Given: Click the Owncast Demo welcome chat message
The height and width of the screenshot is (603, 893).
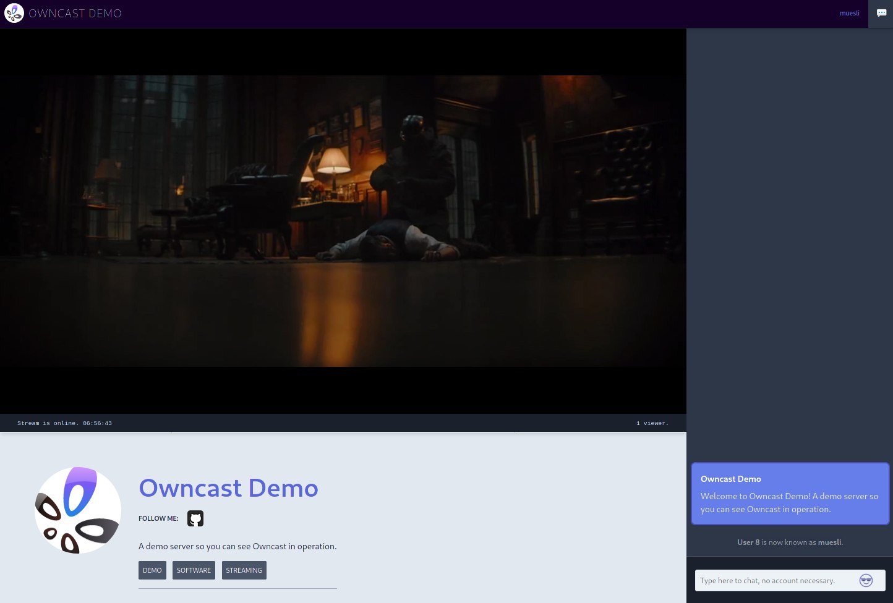Looking at the screenshot, I should click(x=790, y=494).
